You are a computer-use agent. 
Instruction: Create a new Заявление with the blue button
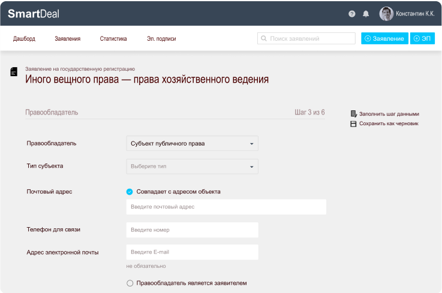point(384,38)
